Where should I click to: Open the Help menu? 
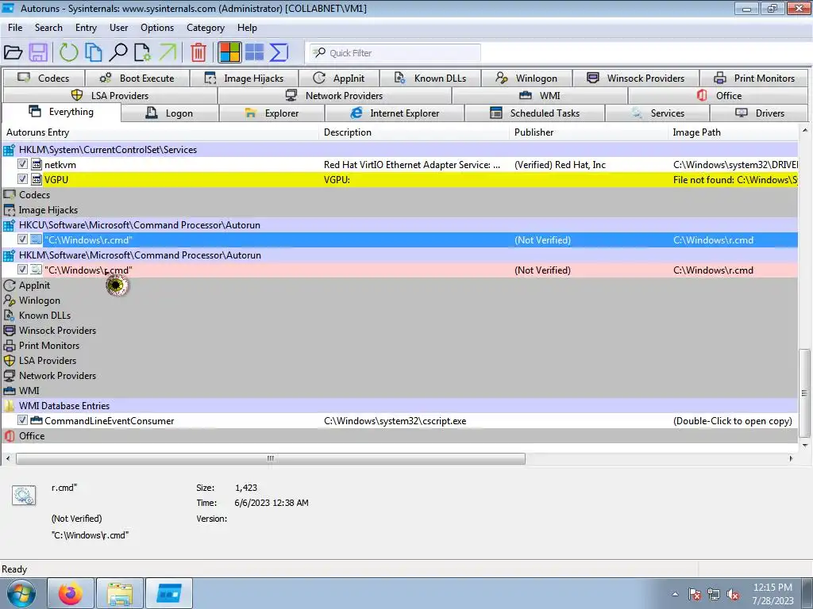coord(247,28)
